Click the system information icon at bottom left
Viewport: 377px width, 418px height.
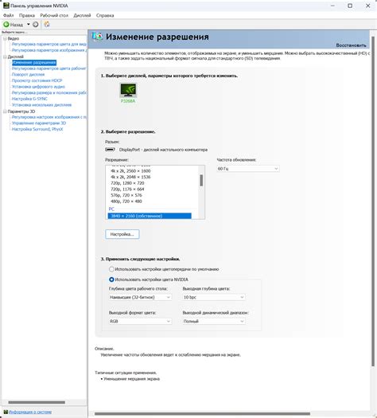pyautogui.click(x=6, y=412)
